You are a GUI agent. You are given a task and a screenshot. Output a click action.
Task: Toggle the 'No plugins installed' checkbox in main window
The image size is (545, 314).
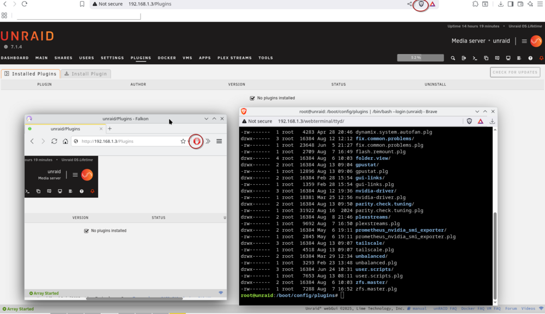point(252,98)
